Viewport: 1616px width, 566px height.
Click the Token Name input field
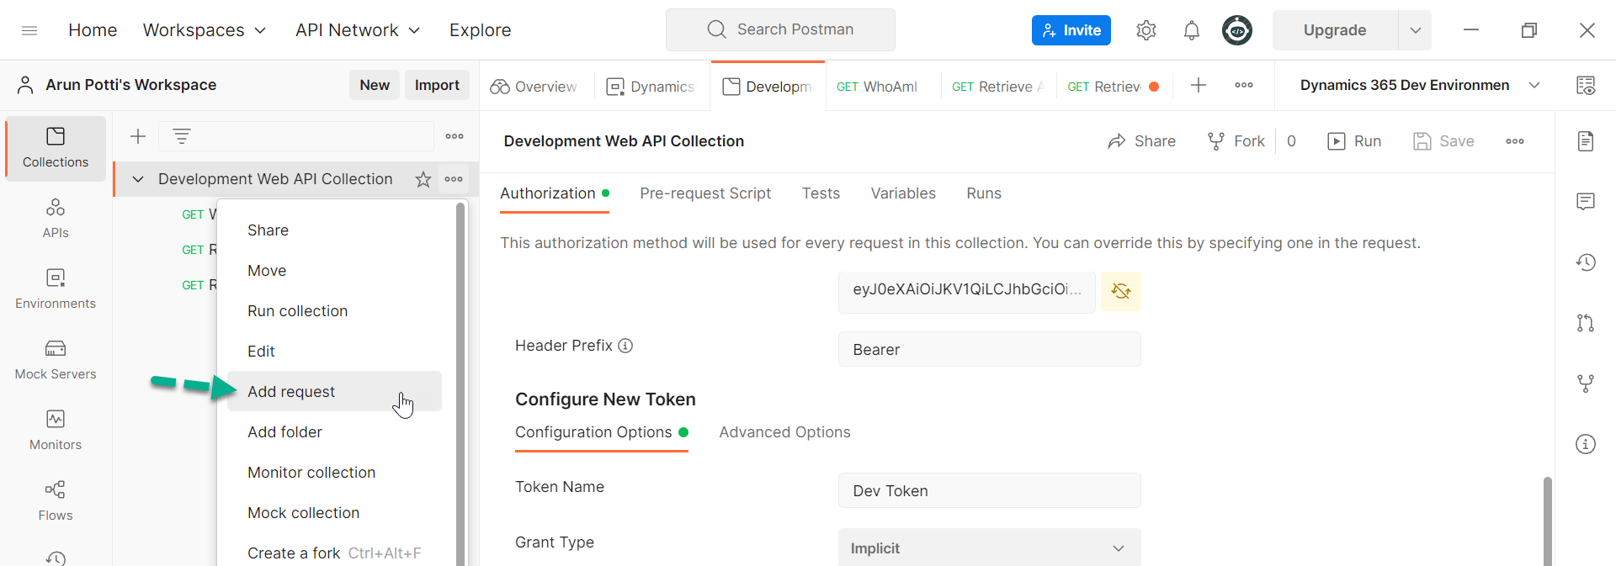coord(989,491)
